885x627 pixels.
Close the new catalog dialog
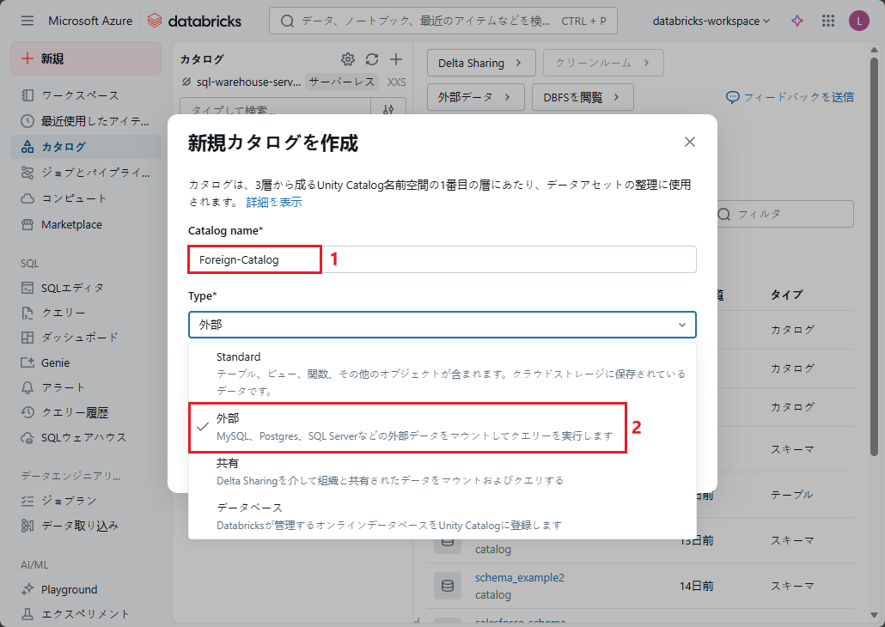pyautogui.click(x=689, y=142)
